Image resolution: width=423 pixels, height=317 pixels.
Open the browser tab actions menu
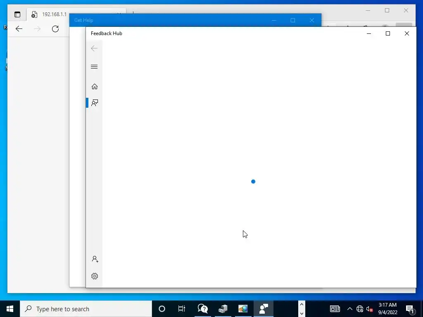17,14
